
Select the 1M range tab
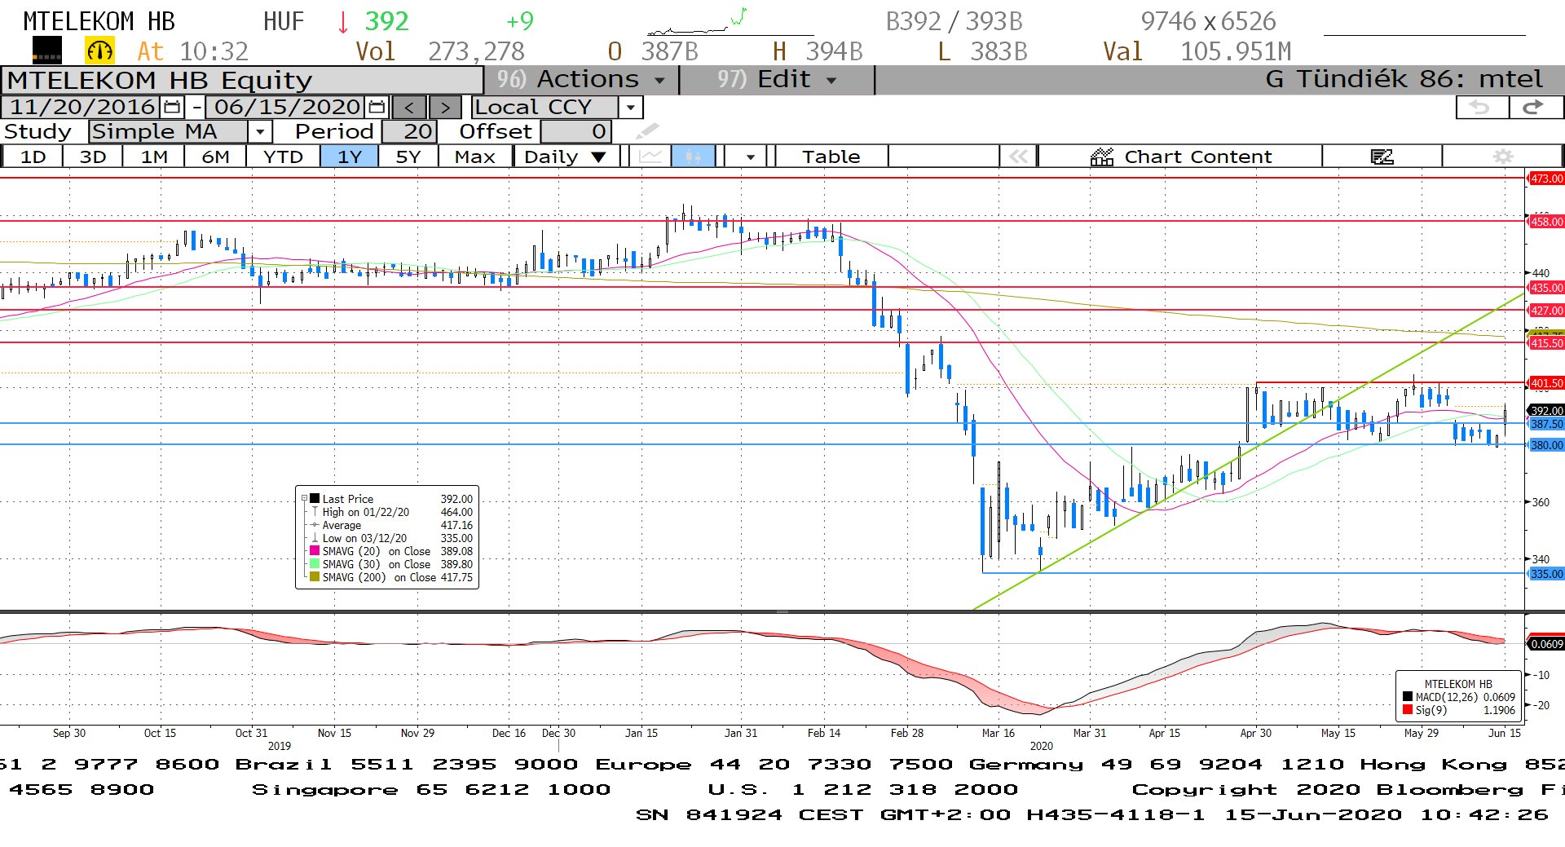(x=153, y=156)
